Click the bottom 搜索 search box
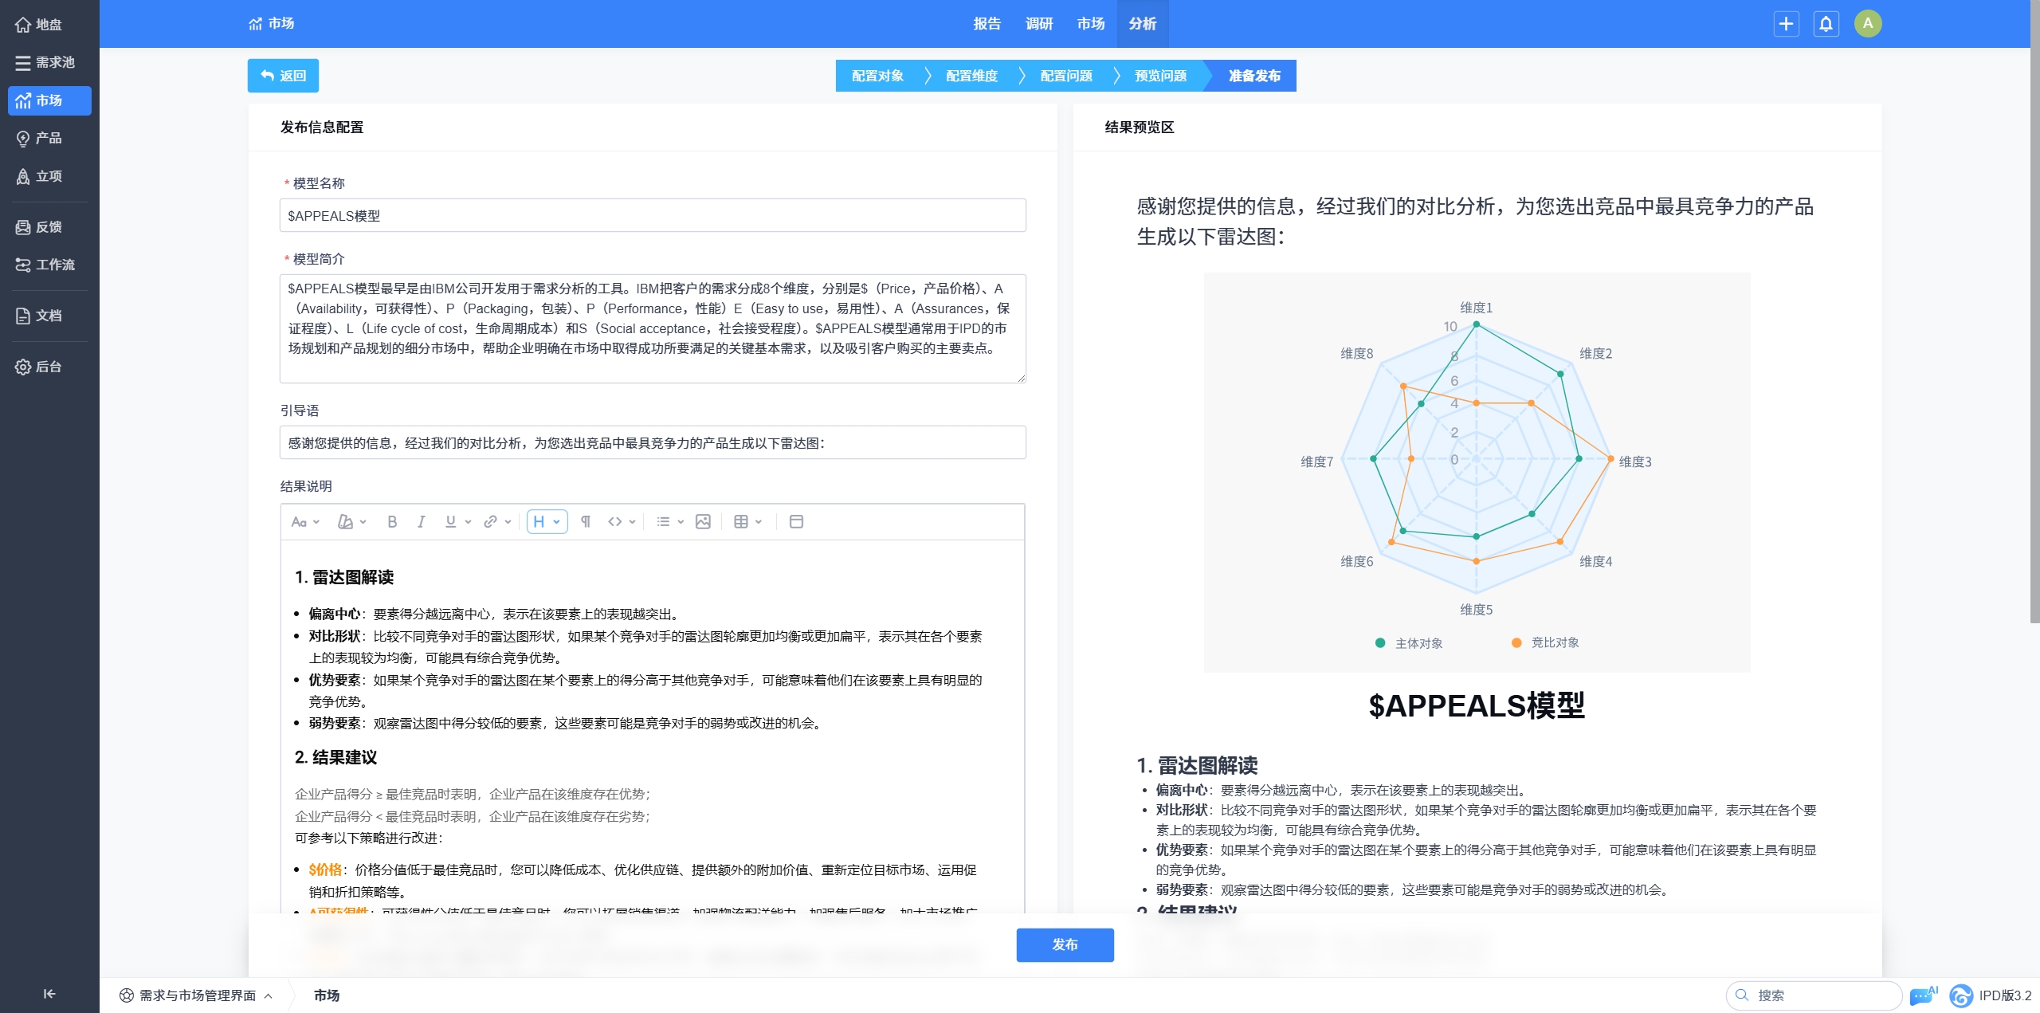This screenshot has width=2040, height=1013. click(x=1814, y=995)
